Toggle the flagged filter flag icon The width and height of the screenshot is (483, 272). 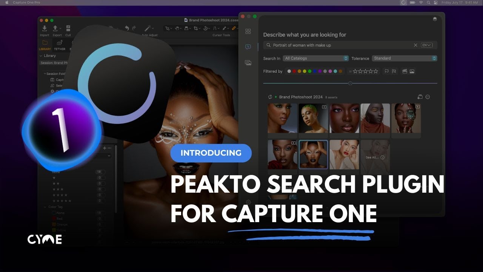click(386, 71)
